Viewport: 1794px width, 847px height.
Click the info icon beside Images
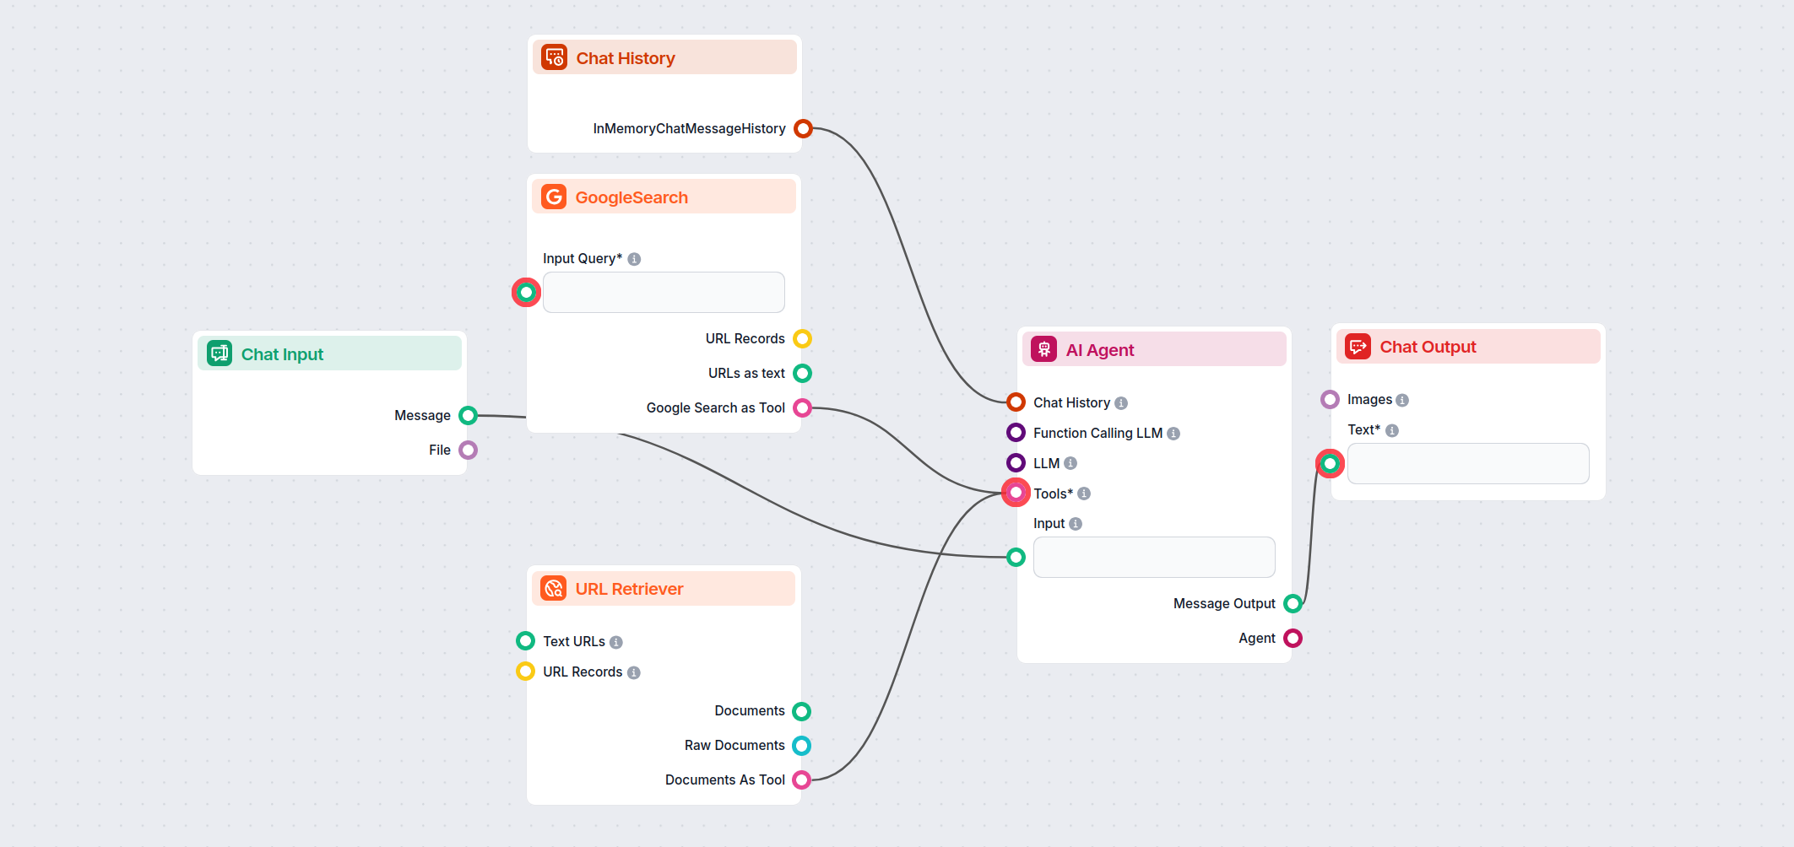click(1401, 399)
